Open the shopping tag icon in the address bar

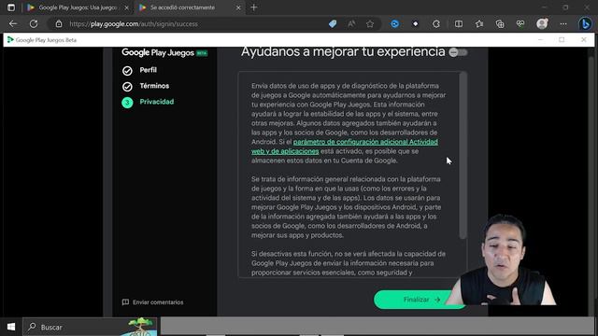(x=333, y=24)
